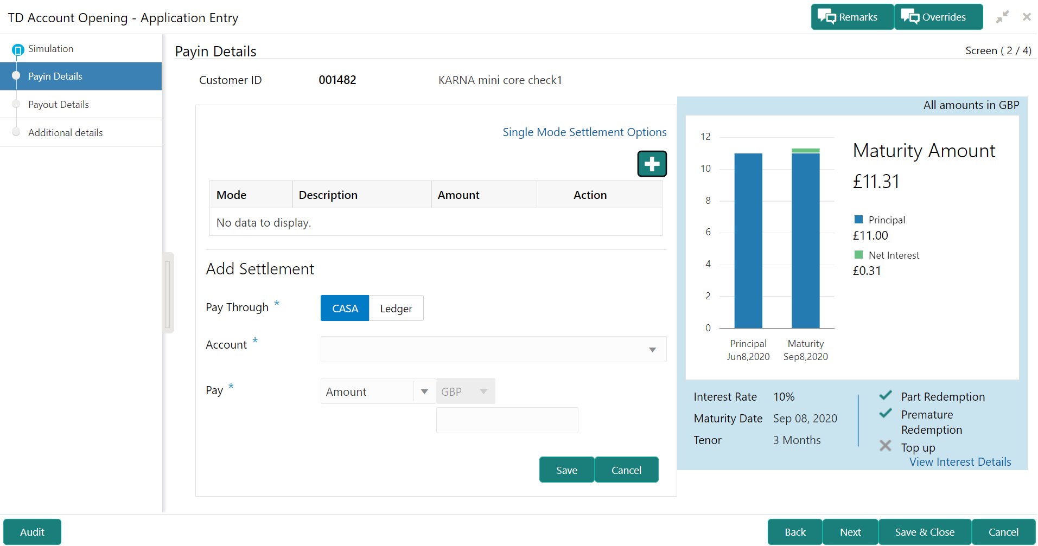Click the Principal amount £11.00
The width and height of the screenshot is (1038, 546).
click(870, 235)
